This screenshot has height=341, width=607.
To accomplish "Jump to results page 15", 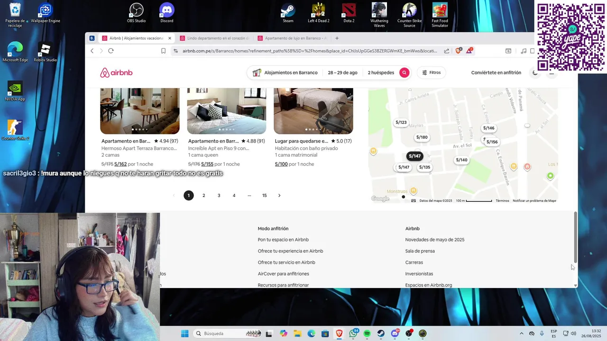I will tap(264, 195).
